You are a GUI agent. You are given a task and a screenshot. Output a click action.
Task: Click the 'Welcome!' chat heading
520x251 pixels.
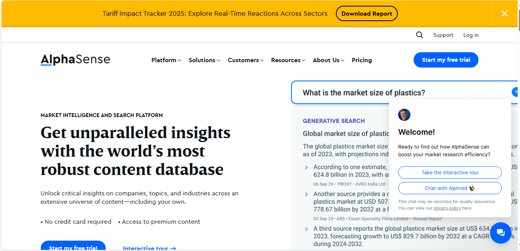click(x=416, y=132)
